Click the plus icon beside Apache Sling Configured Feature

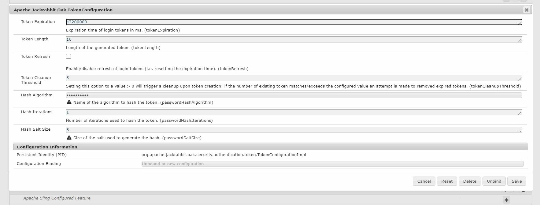(x=506, y=200)
